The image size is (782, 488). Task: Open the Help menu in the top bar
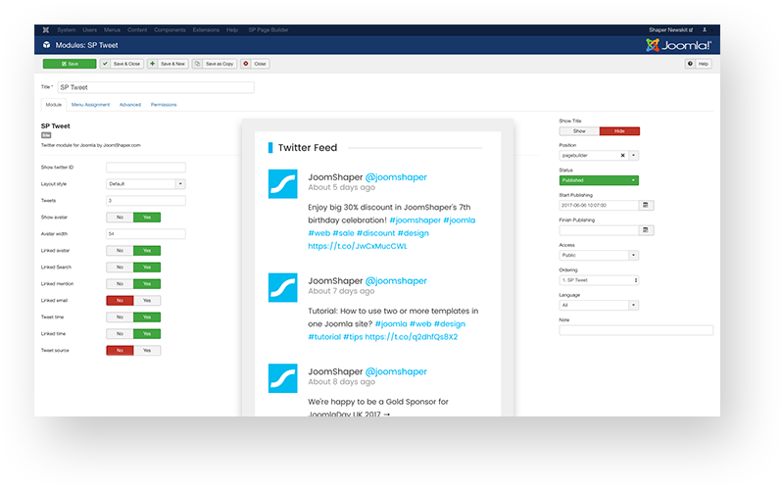(x=232, y=30)
